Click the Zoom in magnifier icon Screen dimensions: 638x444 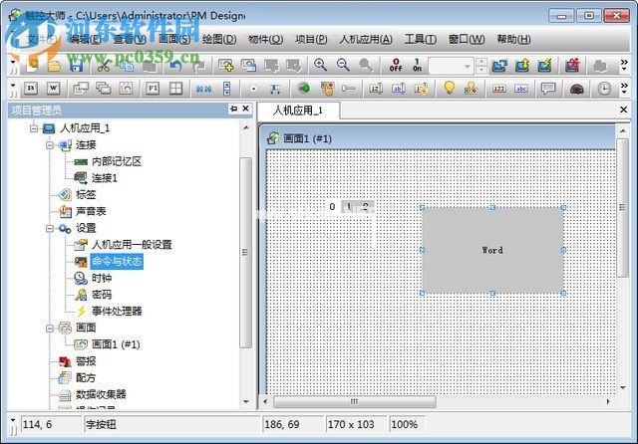(320, 65)
